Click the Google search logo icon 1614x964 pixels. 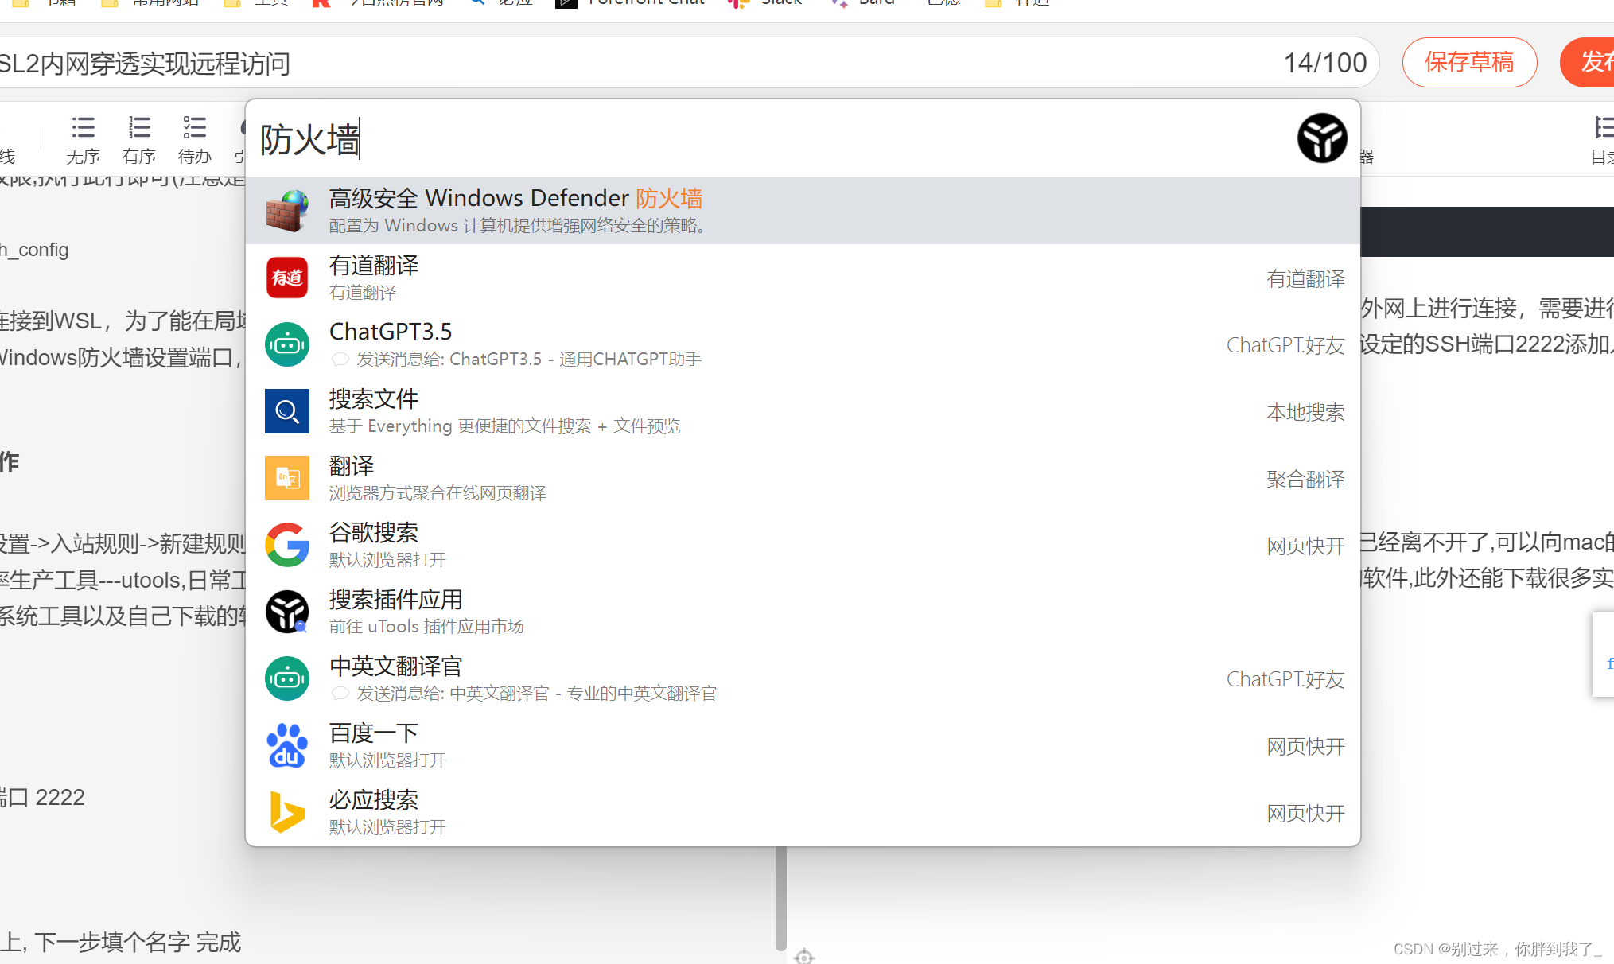click(x=287, y=545)
